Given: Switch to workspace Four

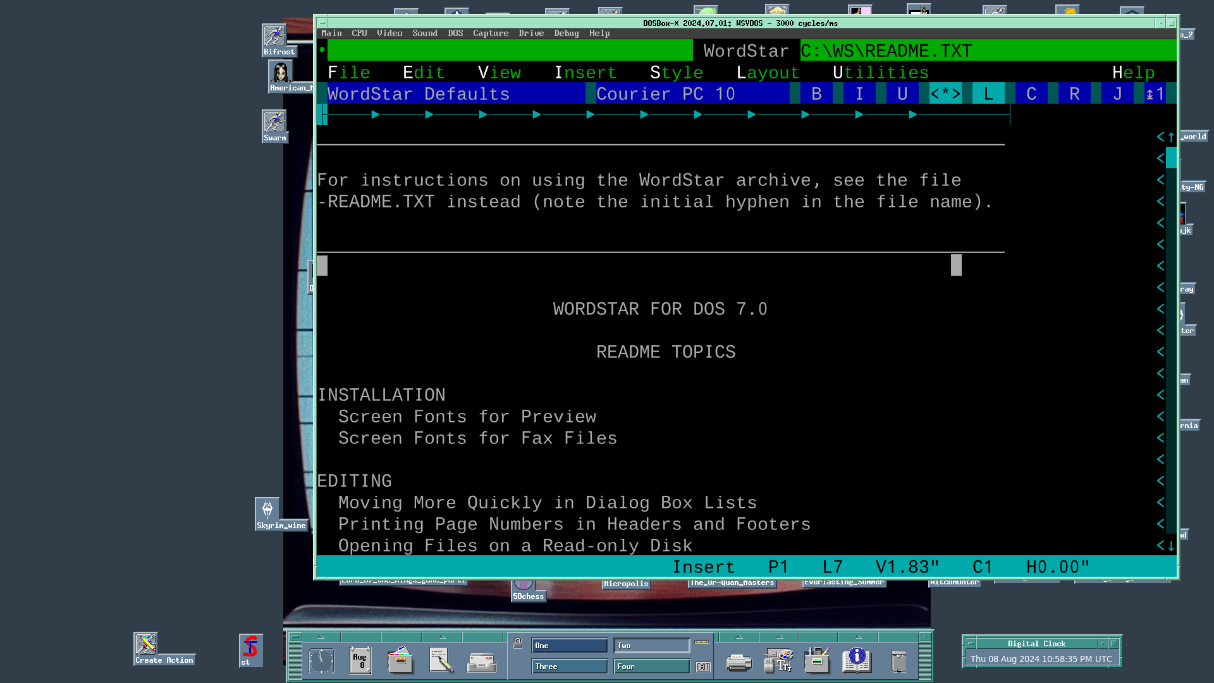Looking at the screenshot, I should [652, 667].
